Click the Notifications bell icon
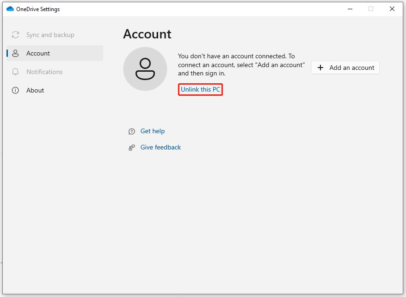406x297 pixels. [15, 72]
